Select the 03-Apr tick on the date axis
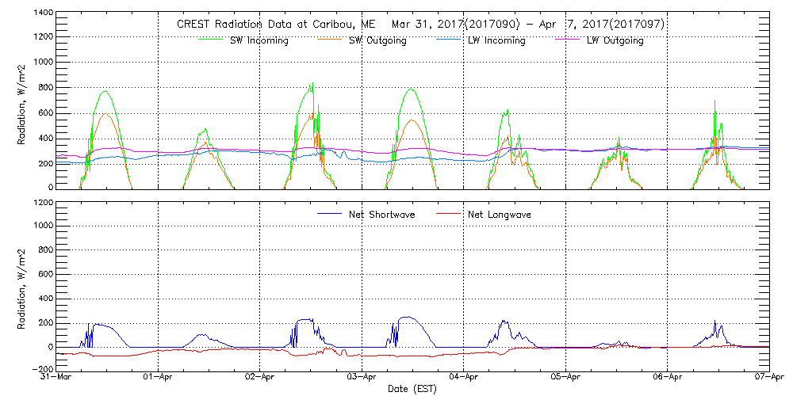The height and width of the screenshot is (396, 793). click(x=362, y=378)
